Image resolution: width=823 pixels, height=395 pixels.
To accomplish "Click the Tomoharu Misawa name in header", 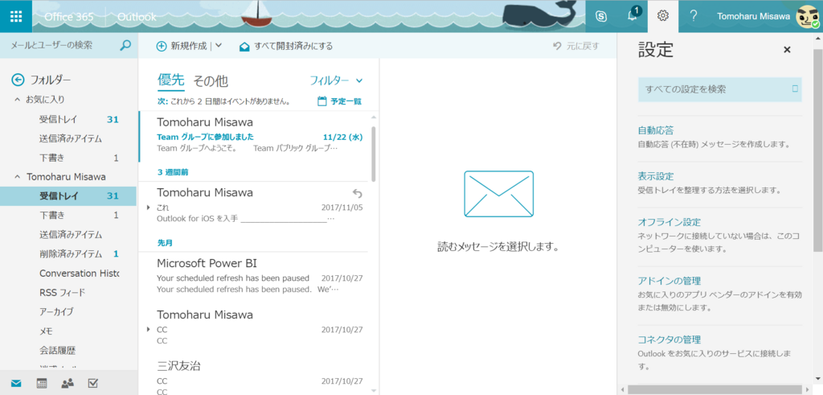I will pyautogui.click(x=754, y=16).
